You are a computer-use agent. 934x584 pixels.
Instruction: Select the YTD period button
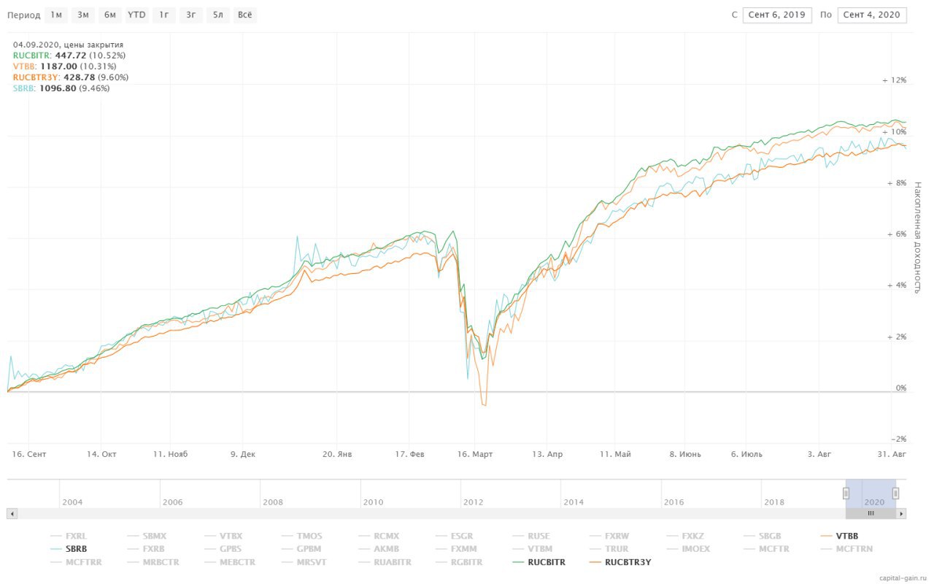(x=136, y=15)
